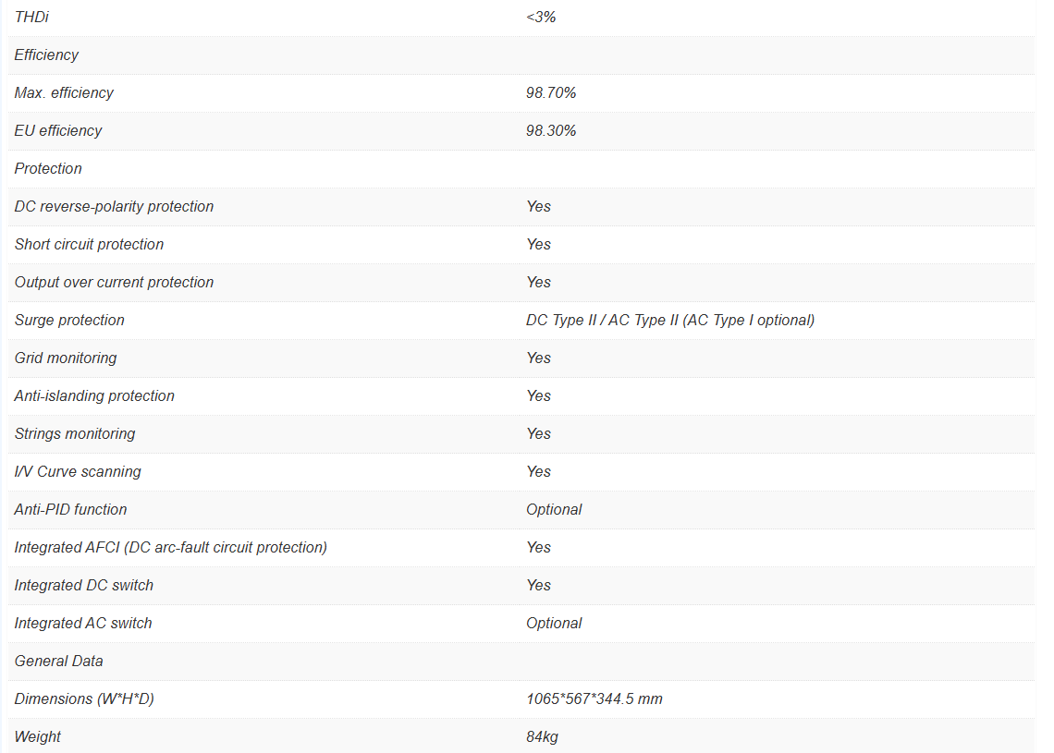Select the Output over current protection label
This screenshot has height=753, width=1054.
click(x=114, y=282)
